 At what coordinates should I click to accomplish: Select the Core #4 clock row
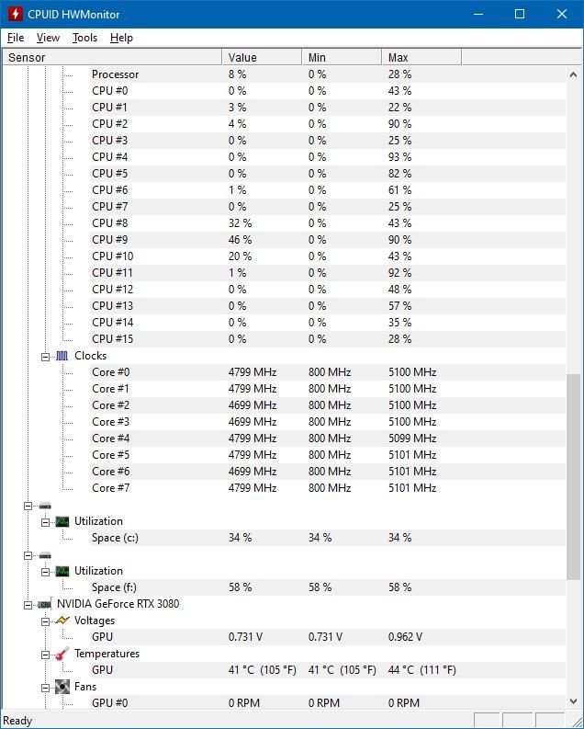click(x=110, y=439)
